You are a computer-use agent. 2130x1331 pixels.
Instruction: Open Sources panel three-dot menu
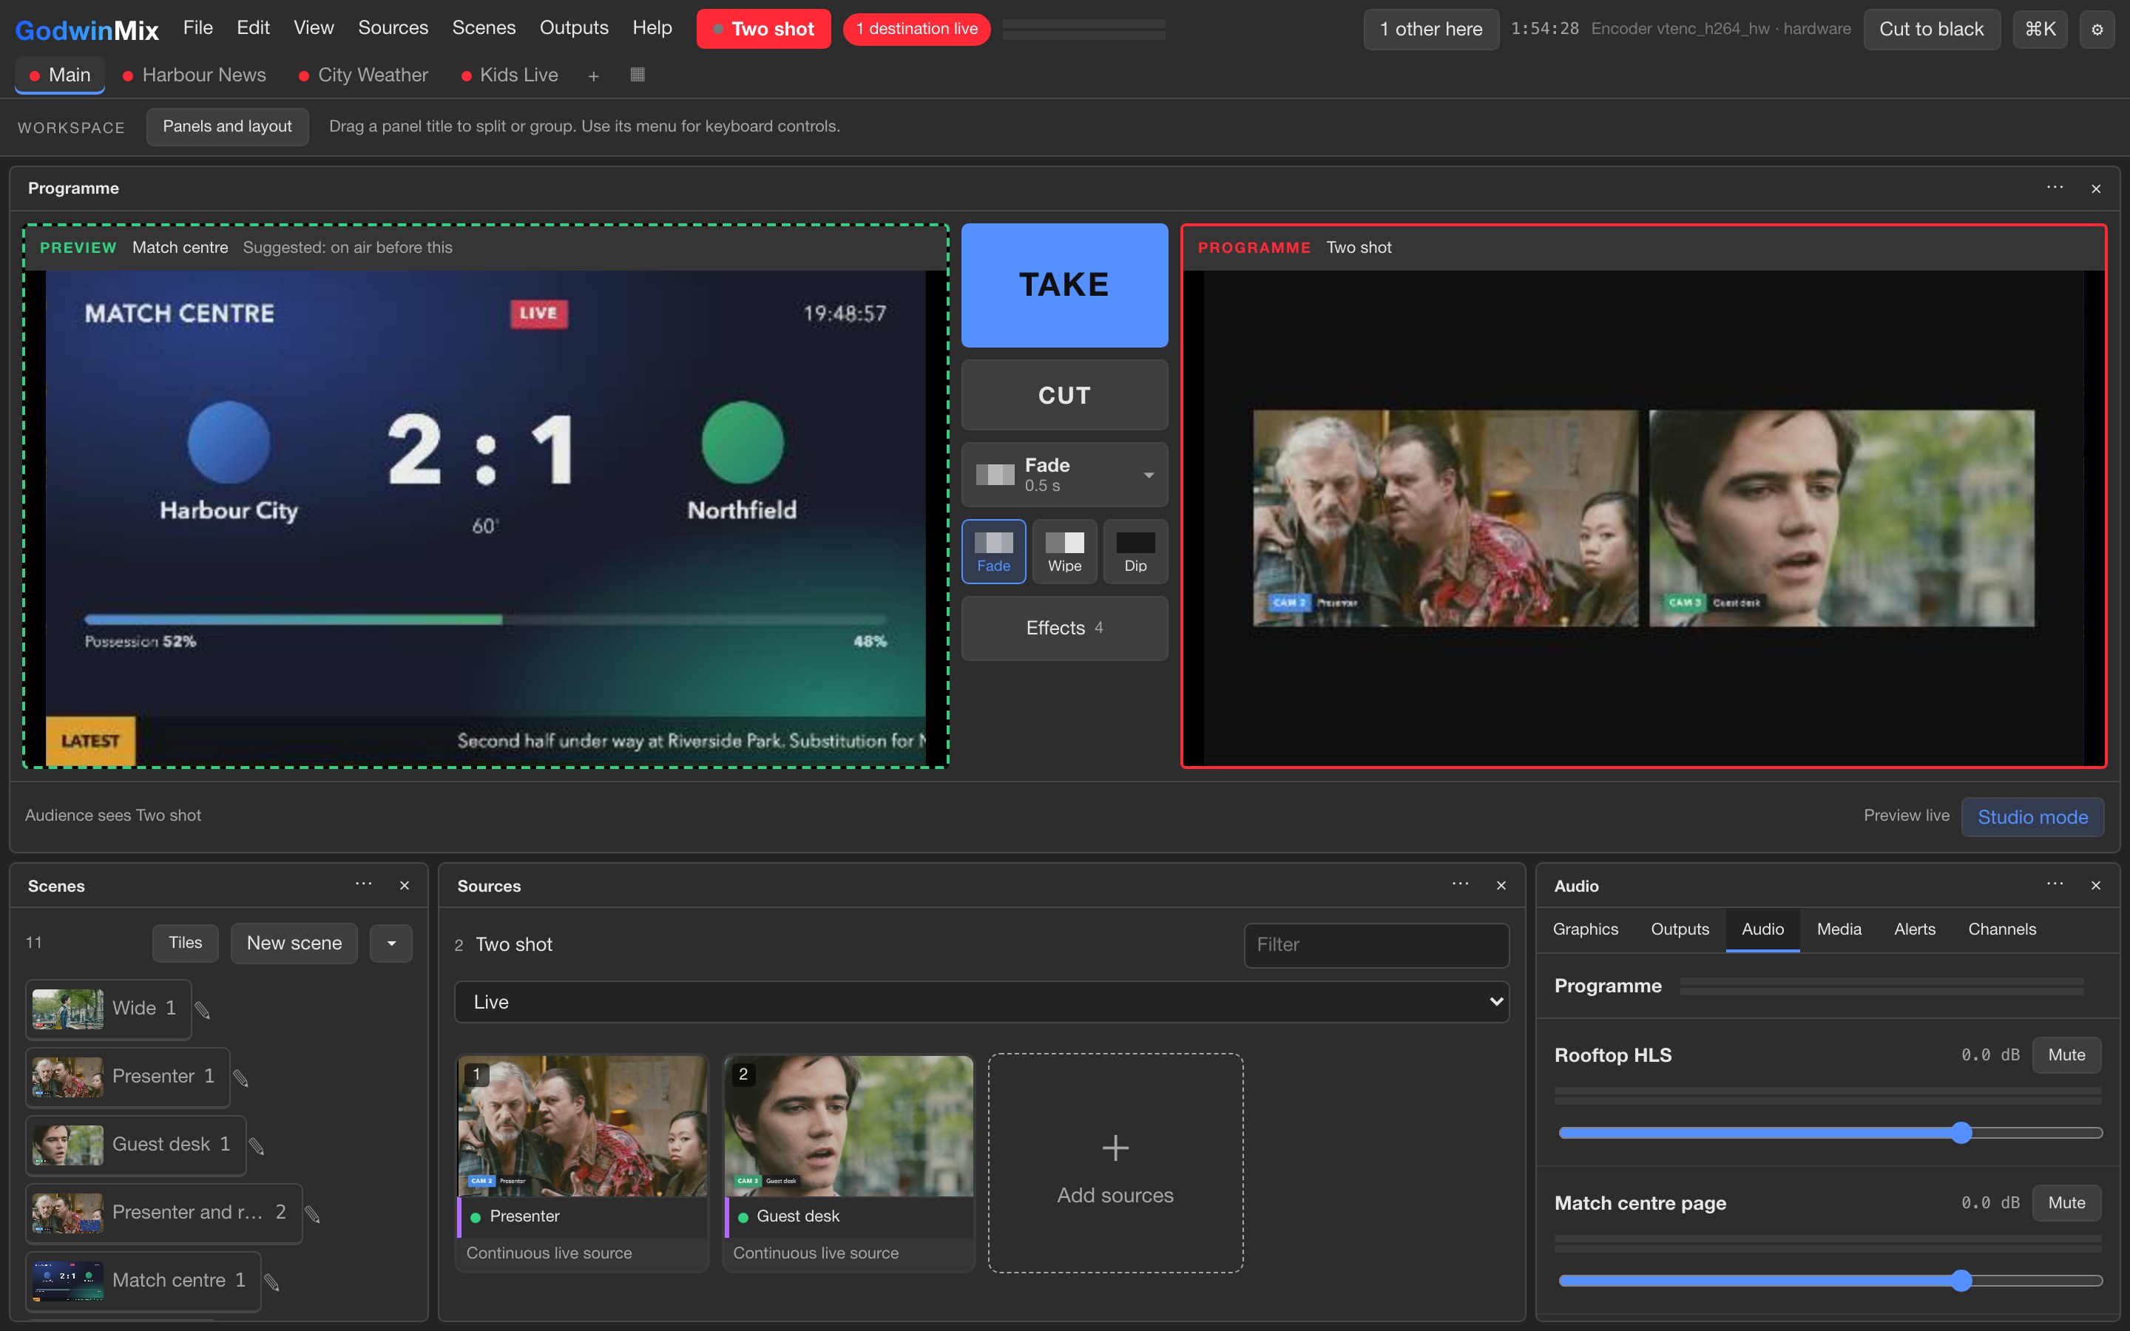pyautogui.click(x=1460, y=884)
